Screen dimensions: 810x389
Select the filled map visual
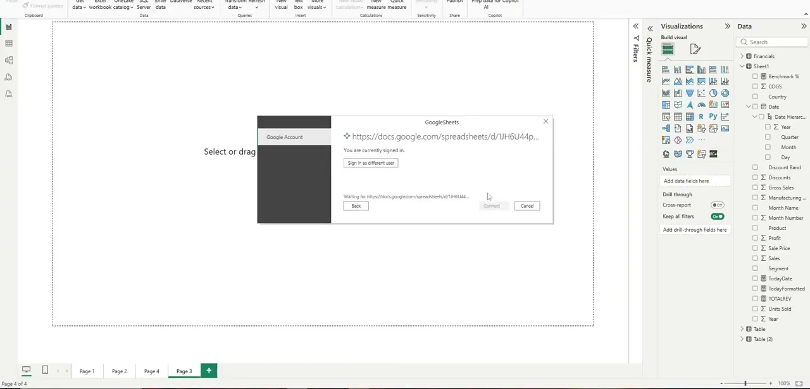[x=678, y=105]
